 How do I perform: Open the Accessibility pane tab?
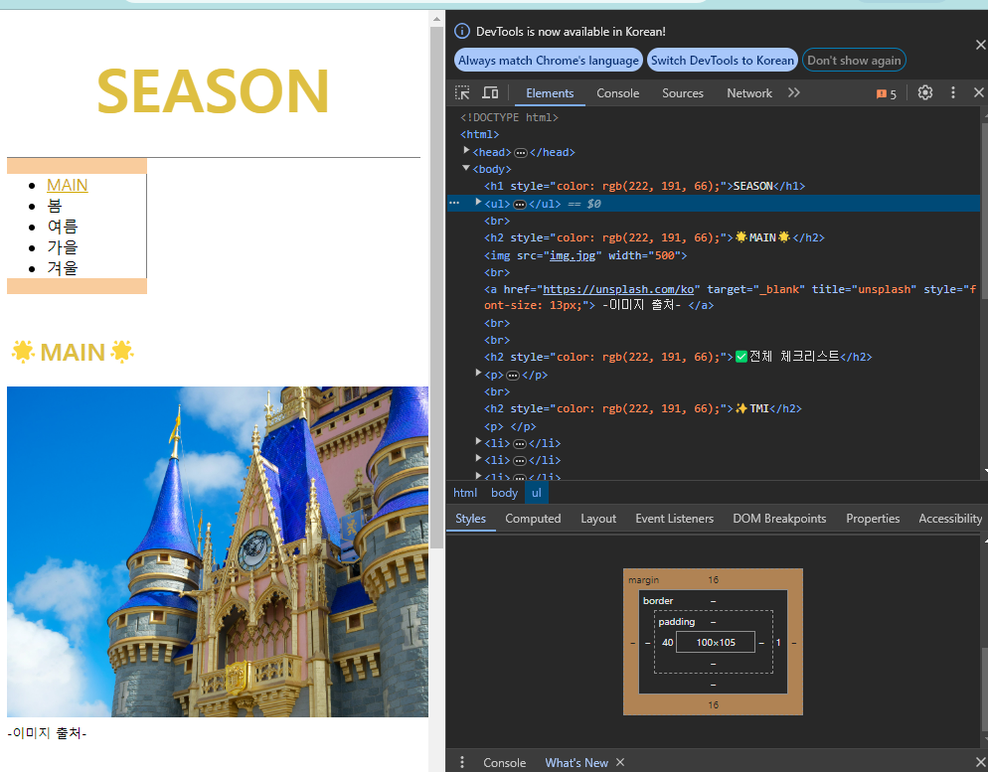[949, 519]
